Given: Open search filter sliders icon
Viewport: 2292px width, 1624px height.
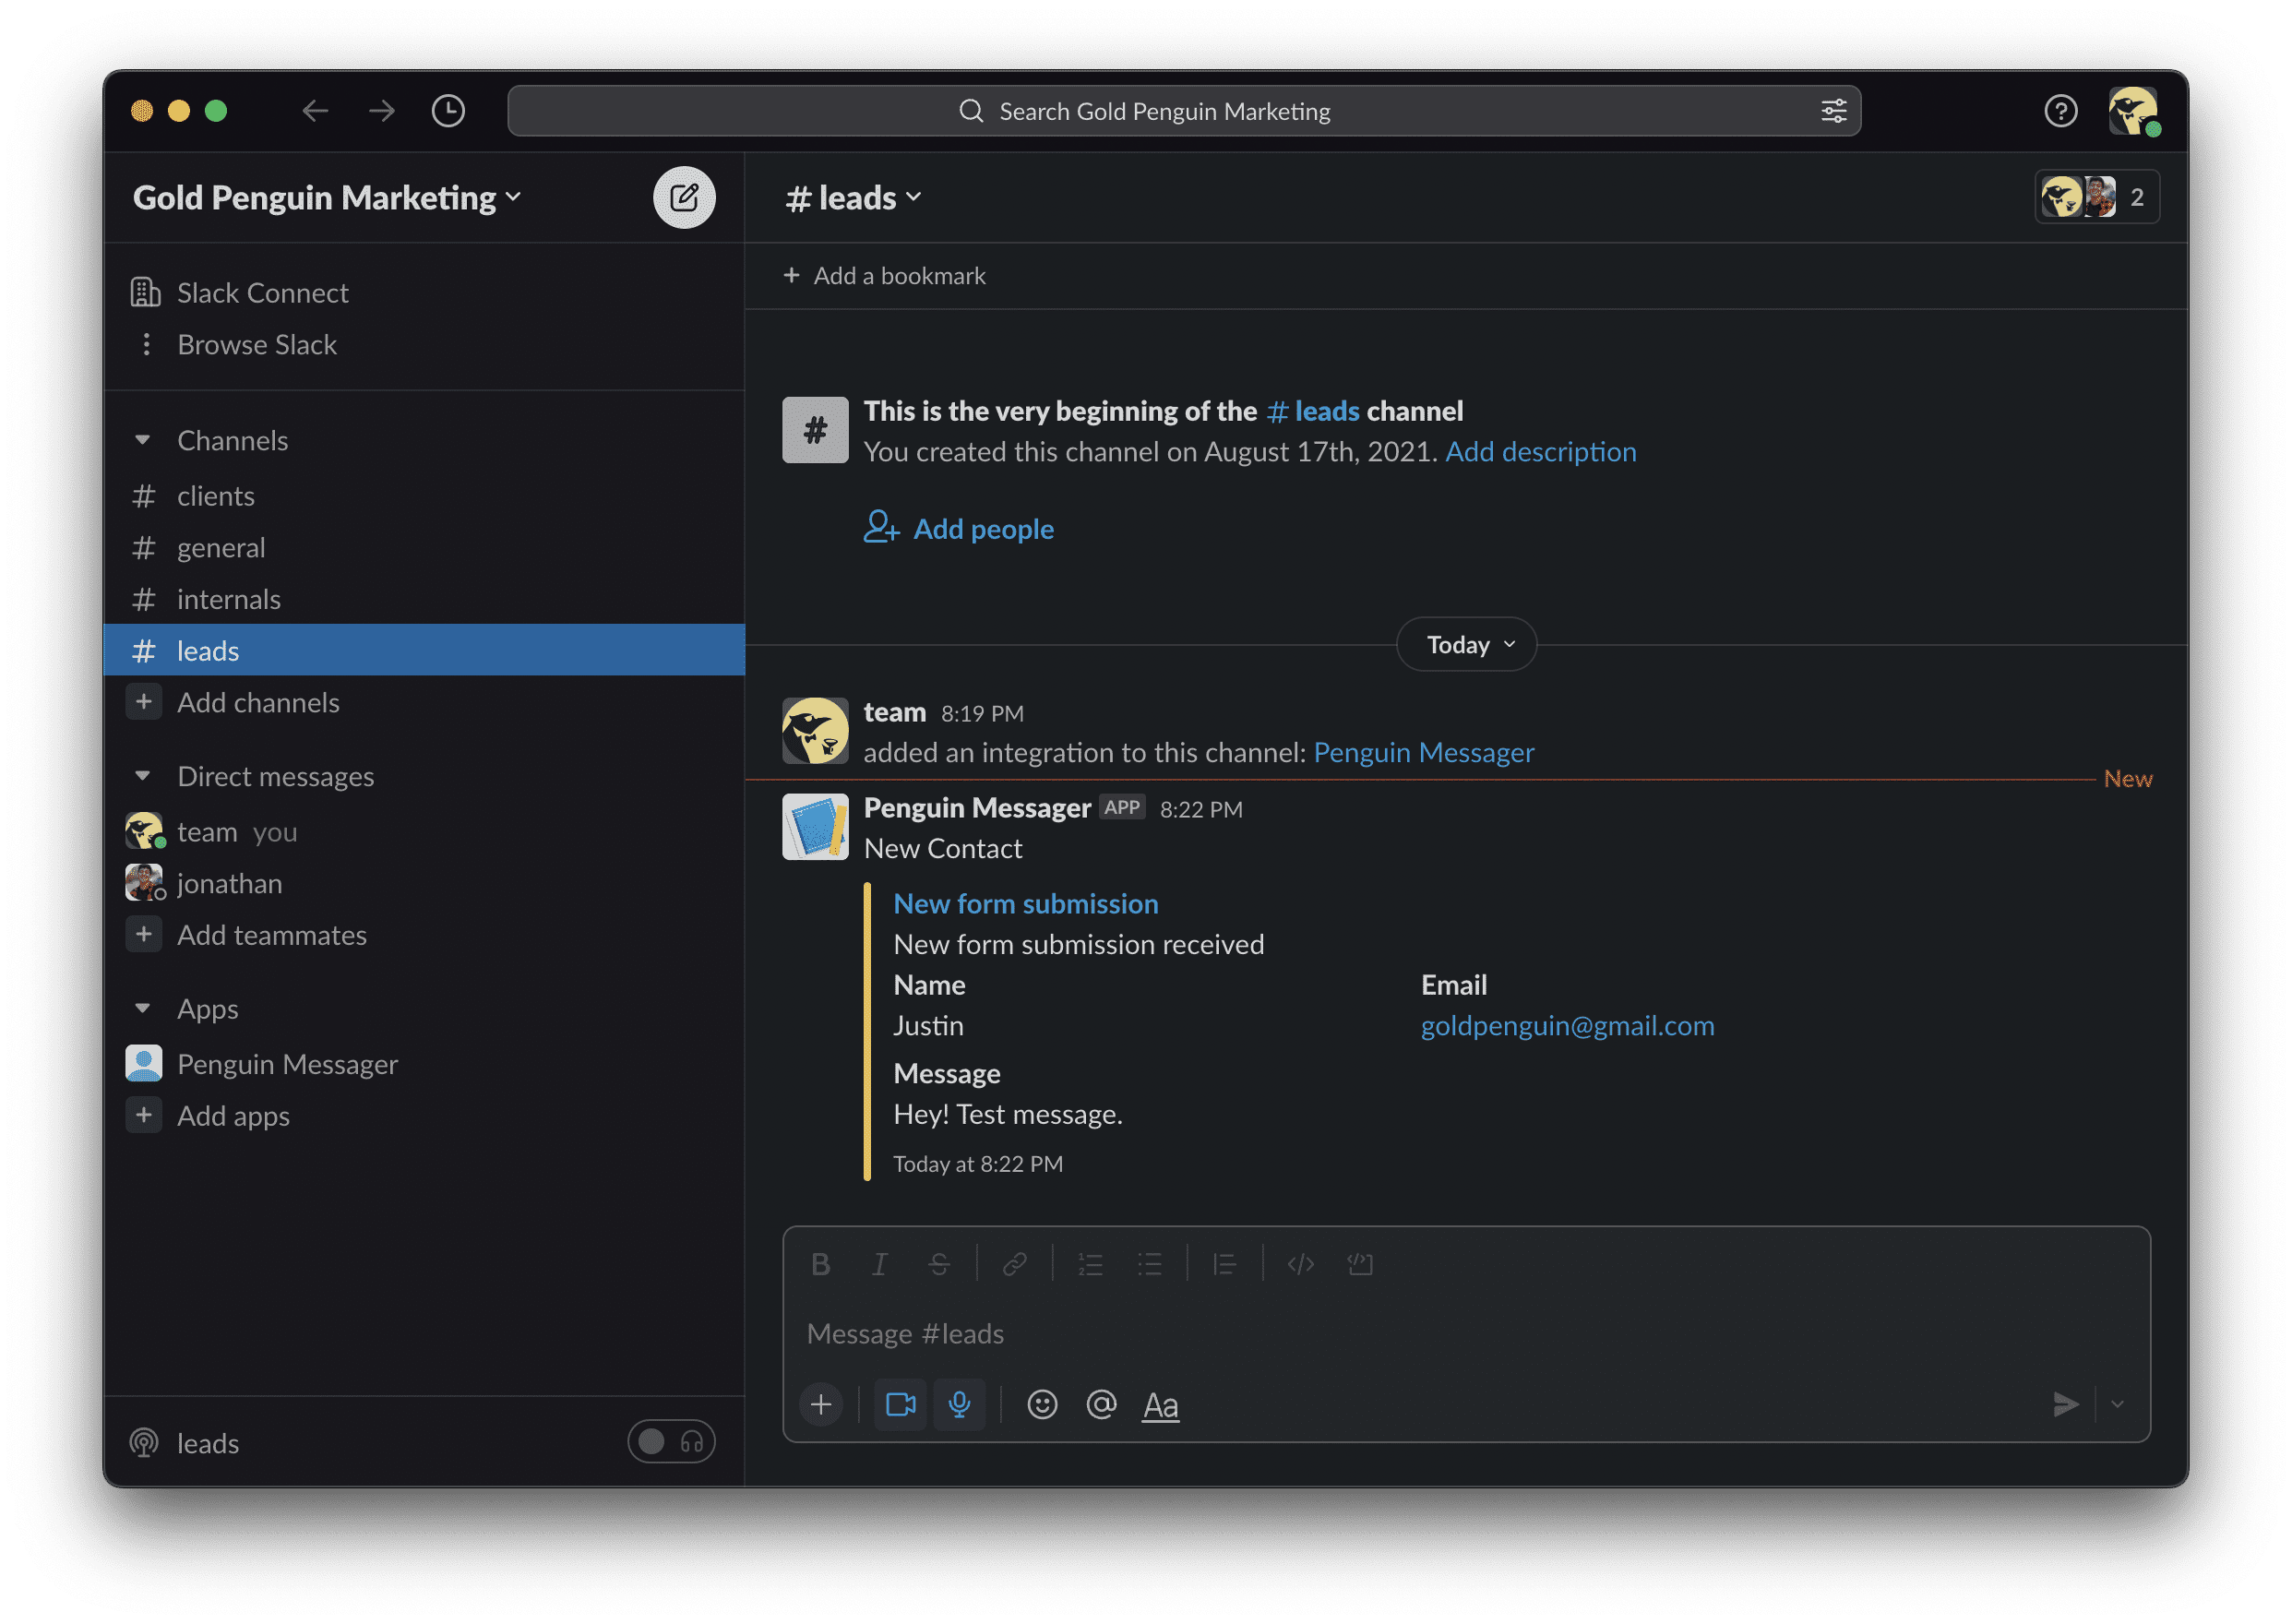Looking at the screenshot, I should [1833, 111].
